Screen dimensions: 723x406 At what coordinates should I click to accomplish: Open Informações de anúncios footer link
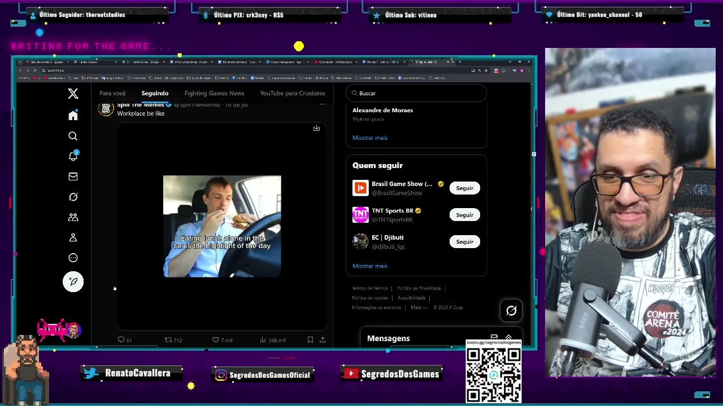(x=376, y=307)
